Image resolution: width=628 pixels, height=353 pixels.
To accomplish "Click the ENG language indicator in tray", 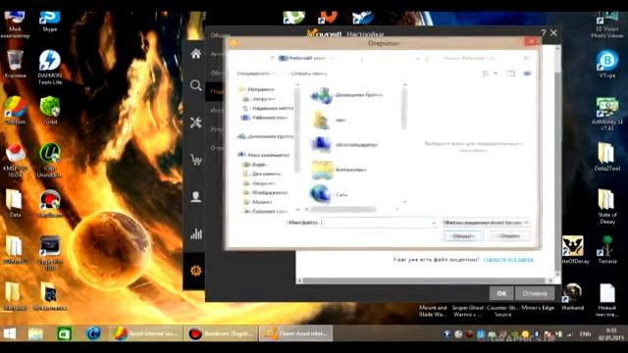I will pyautogui.click(x=585, y=333).
